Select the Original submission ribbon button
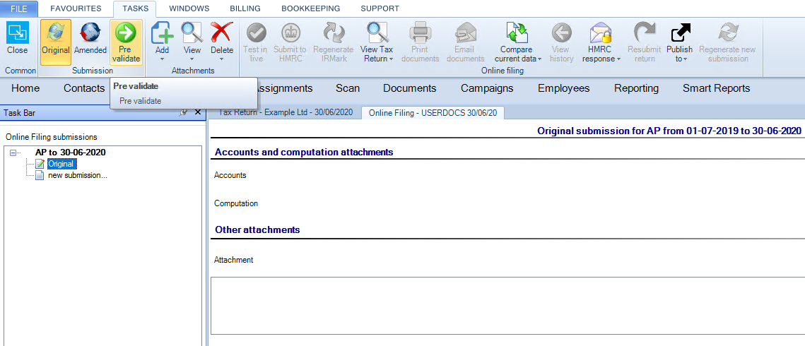805x346 pixels. (55, 42)
